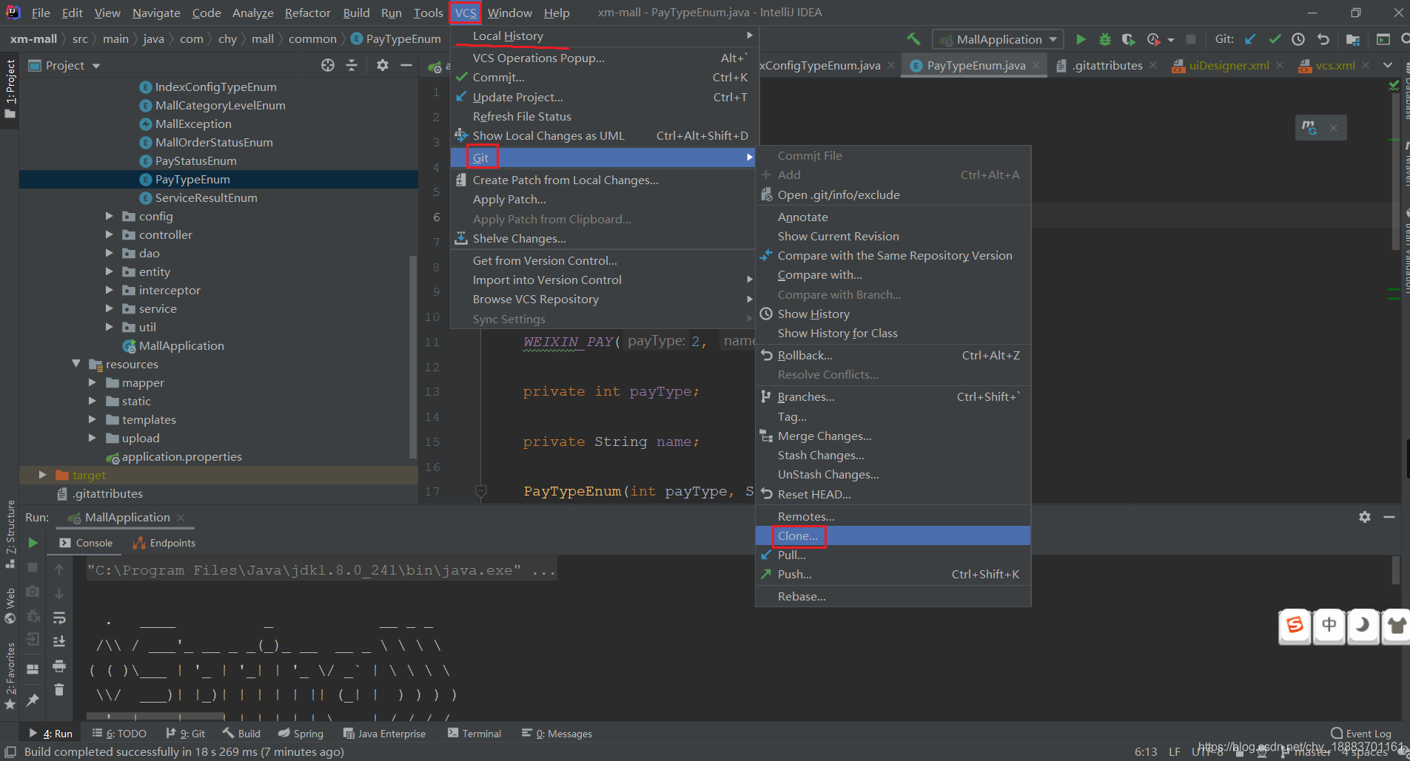
Task: Switch to the .gitattributes editor tab
Action: point(1106,65)
